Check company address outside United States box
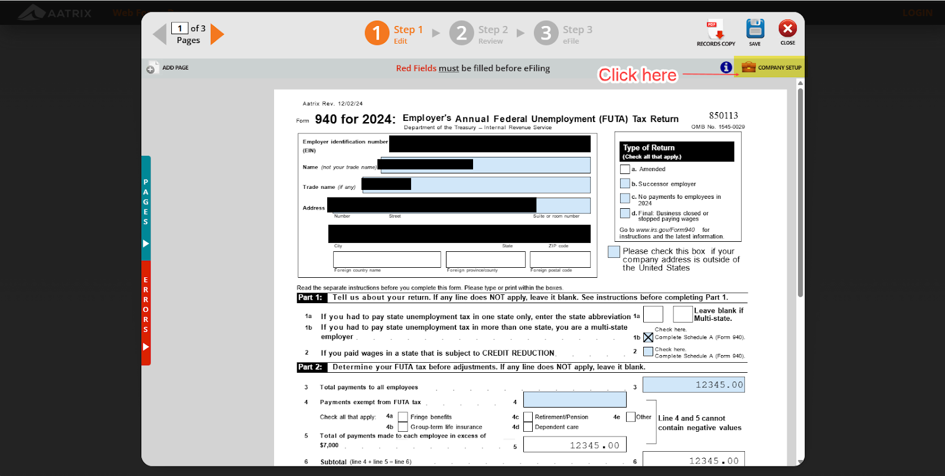The image size is (945, 476). tap(614, 252)
